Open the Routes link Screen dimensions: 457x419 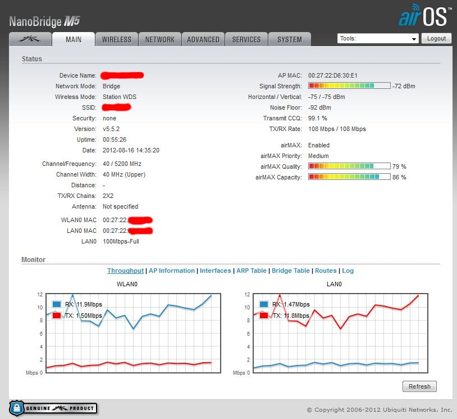tap(326, 271)
